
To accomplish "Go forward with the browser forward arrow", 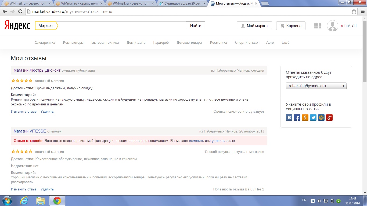I will 12,12.
